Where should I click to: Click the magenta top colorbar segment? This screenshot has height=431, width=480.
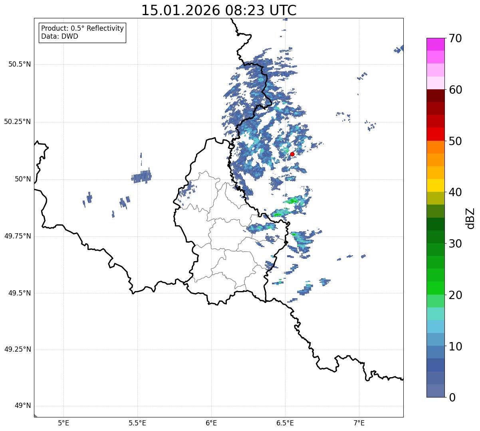tap(435, 44)
